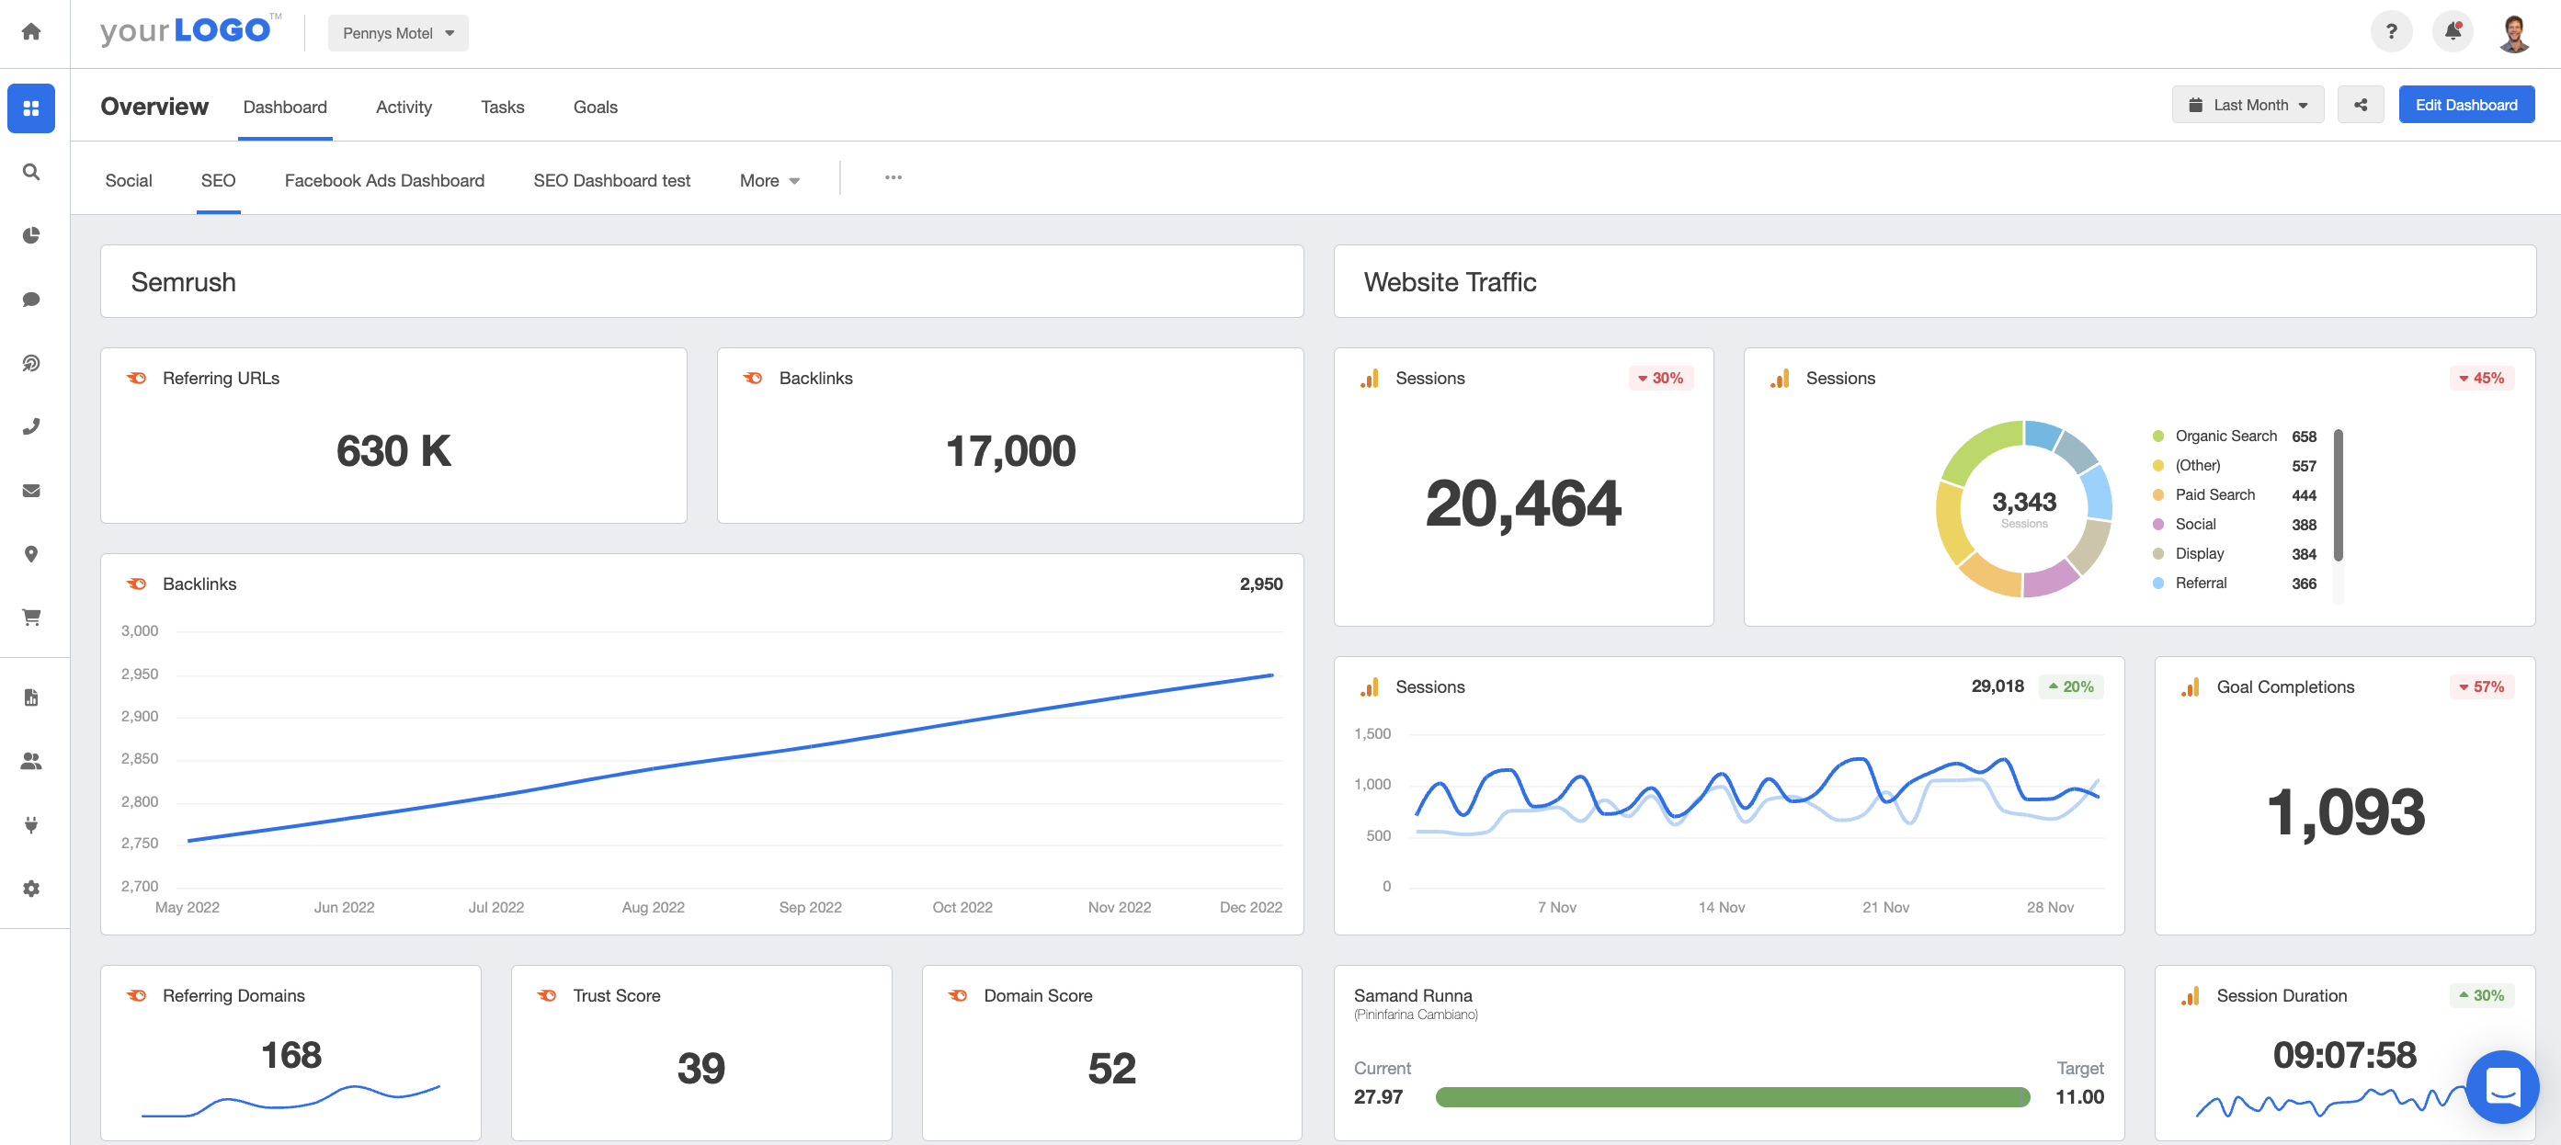Expand the Pennys Motel client dropdown
This screenshot has height=1145, width=2561.
coord(398,33)
